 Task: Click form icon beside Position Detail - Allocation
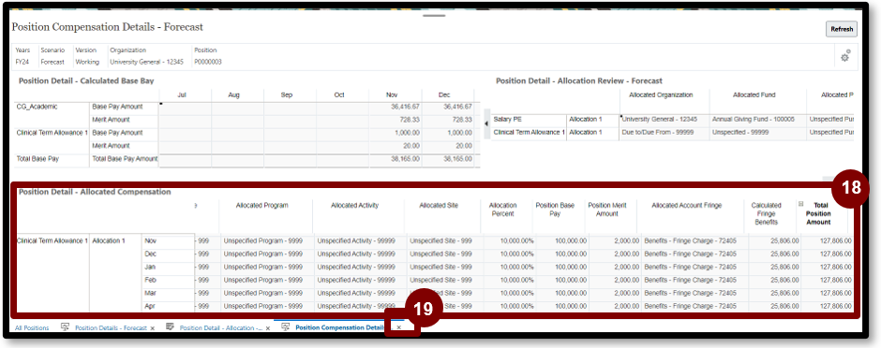[170, 326]
